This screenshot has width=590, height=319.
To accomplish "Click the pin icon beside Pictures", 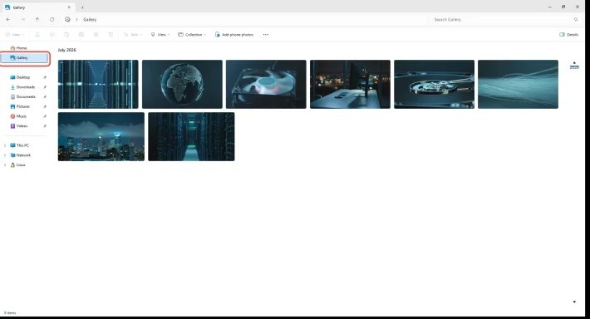I will 45,107.
